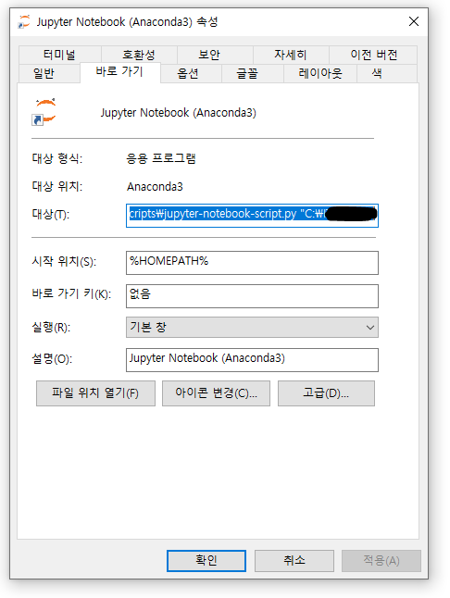This screenshot has width=450, height=598.
Task: Click the 설명(O) description field
Action: coord(252,360)
